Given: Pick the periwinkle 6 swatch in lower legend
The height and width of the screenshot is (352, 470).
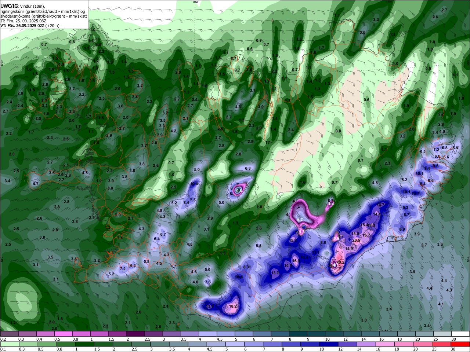Looking at the screenshot, I should (x=254, y=344).
